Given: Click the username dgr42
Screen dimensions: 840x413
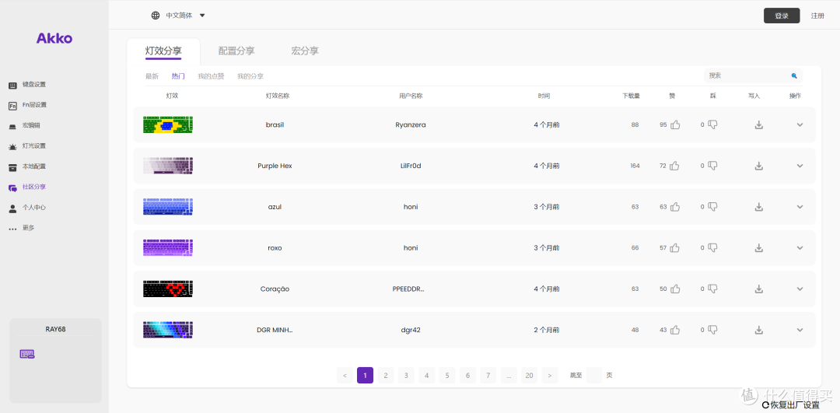Looking at the screenshot, I should (411, 330).
